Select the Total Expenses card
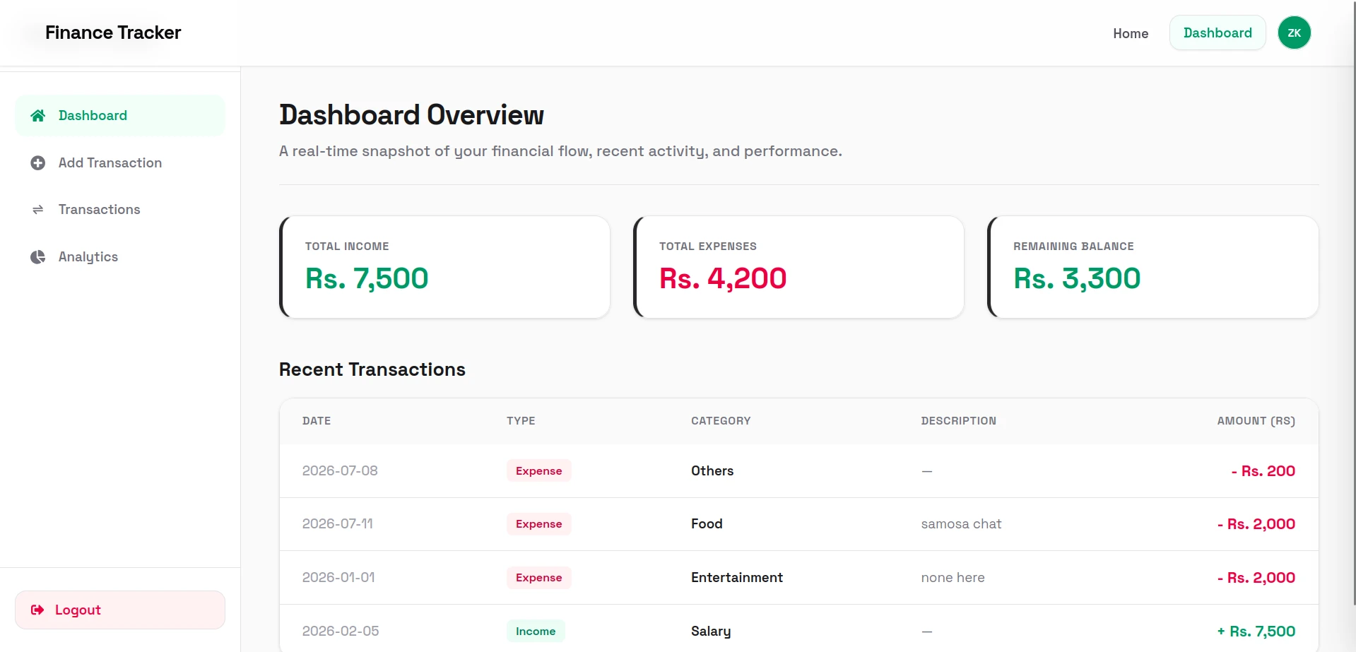Screen dimensions: 1356x652 pyautogui.click(x=799, y=267)
